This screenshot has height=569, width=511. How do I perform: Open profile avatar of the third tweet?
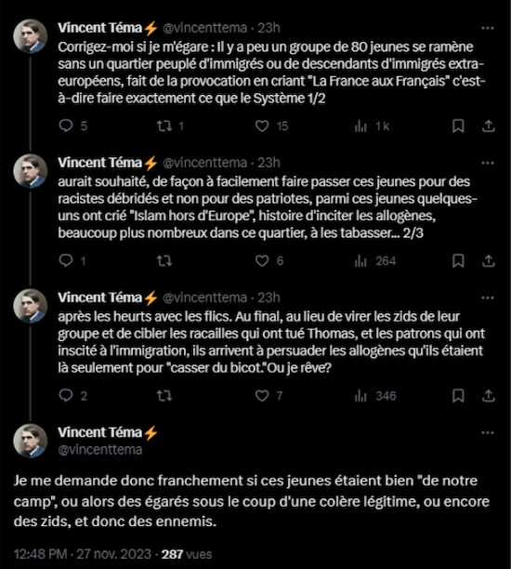(x=31, y=306)
